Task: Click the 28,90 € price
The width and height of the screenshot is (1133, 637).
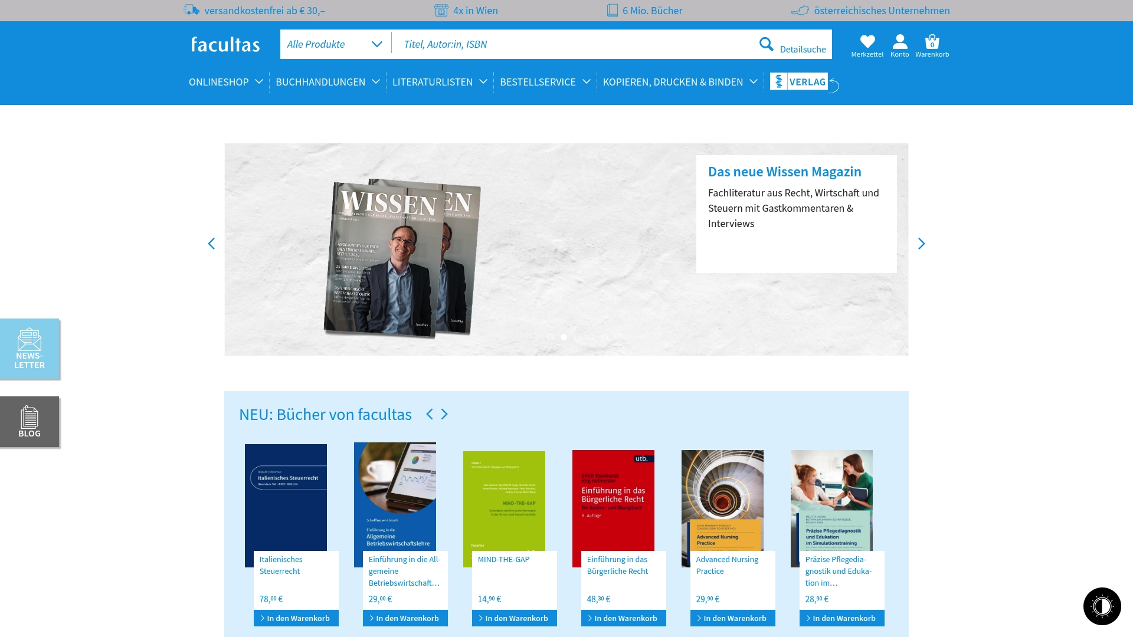Action: pos(817,599)
